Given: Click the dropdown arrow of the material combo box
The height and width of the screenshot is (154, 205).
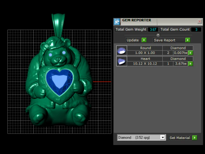Looking at the screenshot, I should pyautogui.click(x=163, y=138).
